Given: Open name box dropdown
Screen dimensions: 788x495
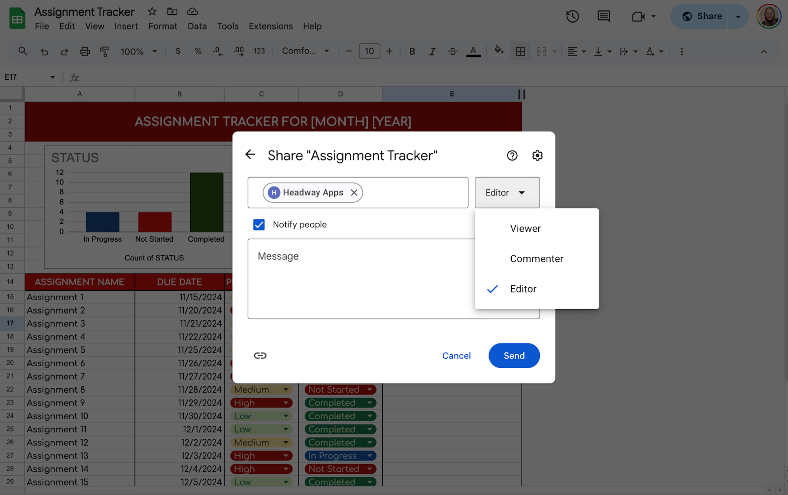Looking at the screenshot, I should 52,77.
